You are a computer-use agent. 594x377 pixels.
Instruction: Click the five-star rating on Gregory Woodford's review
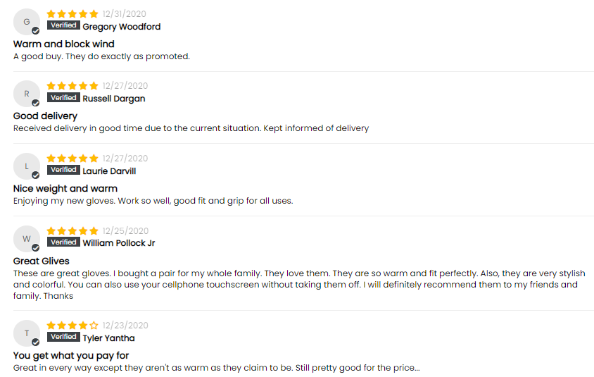[72, 14]
